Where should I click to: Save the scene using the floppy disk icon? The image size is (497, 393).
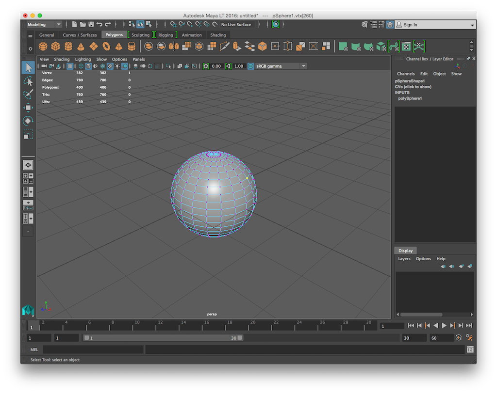(x=91, y=24)
